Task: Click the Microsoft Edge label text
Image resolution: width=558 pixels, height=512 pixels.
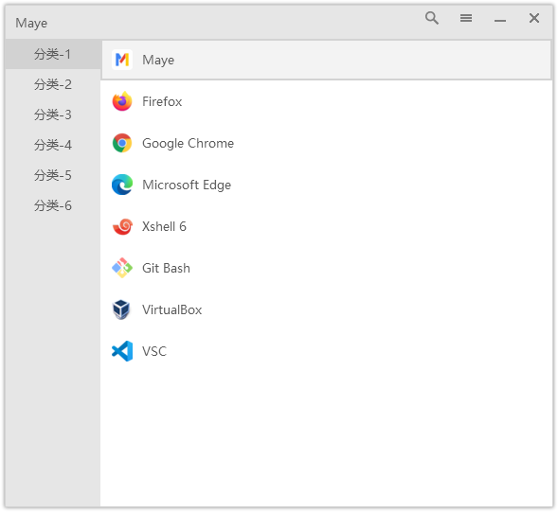Action: tap(187, 185)
